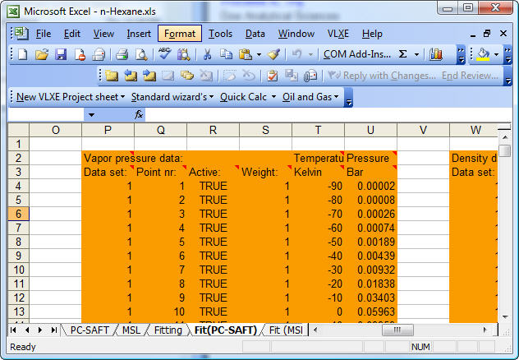Viewport: 519px width, 360px height.
Task: Copy the selection to clipboard
Action: (226, 54)
